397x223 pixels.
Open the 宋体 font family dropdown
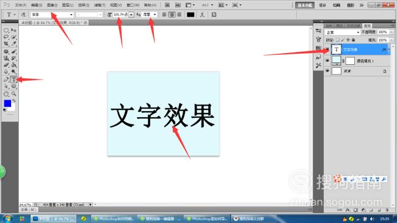pyautogui.click(x=52, y=15)
